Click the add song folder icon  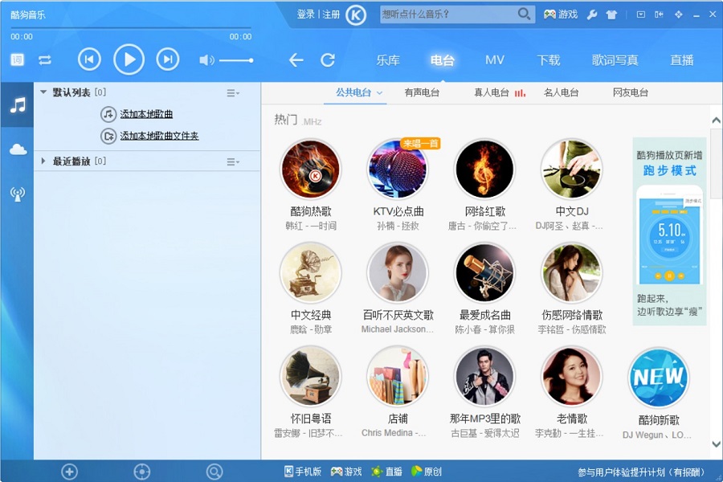[108, 136]
